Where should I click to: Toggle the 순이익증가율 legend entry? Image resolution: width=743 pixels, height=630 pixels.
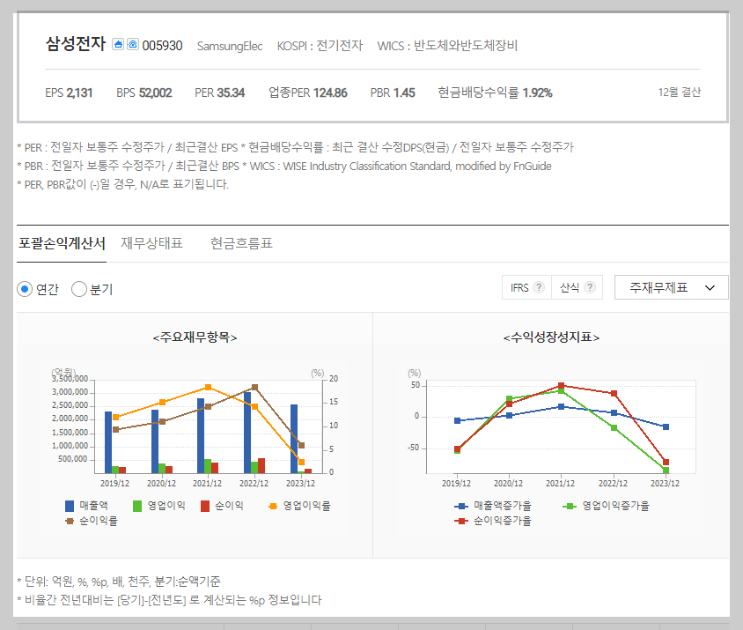(493, 521)
